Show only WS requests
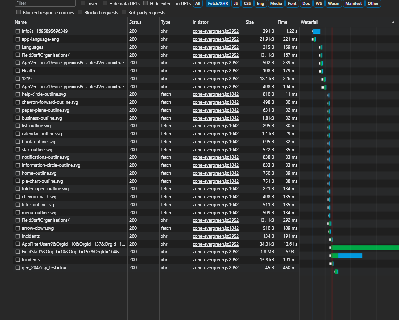Image resolution: width=399 pixels, height=320 pixels. tap(318, 3)
